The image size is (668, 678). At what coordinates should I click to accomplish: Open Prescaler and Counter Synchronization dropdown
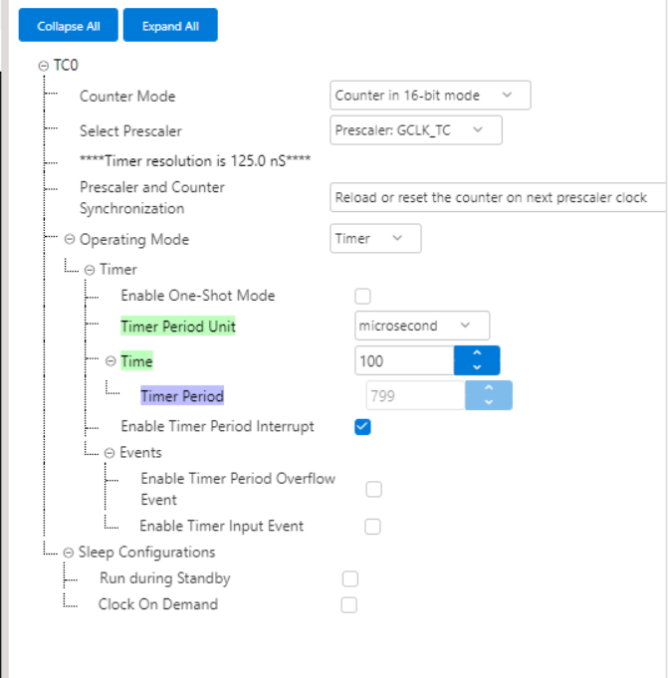(498, 197)
